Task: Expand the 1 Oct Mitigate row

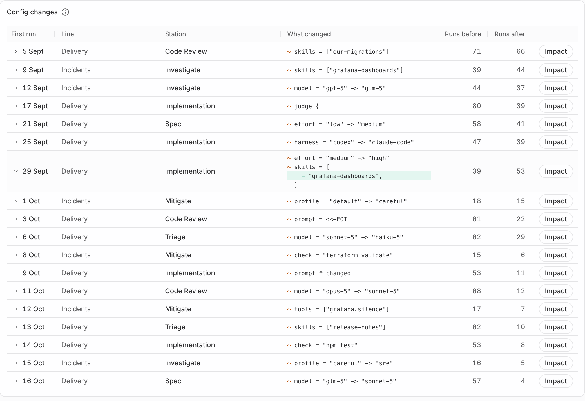Action: coord(16,201)
